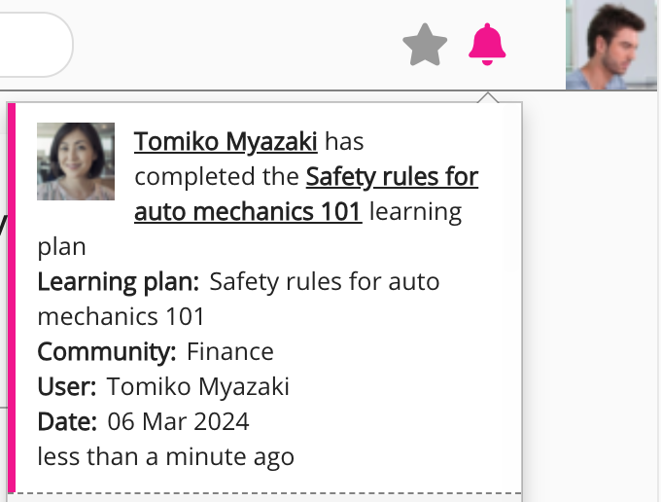Click the plain-text "Safety rules for auto" value
Image resolution: width=661 pixels, height=502 pixels.
[x=325, y=282]
